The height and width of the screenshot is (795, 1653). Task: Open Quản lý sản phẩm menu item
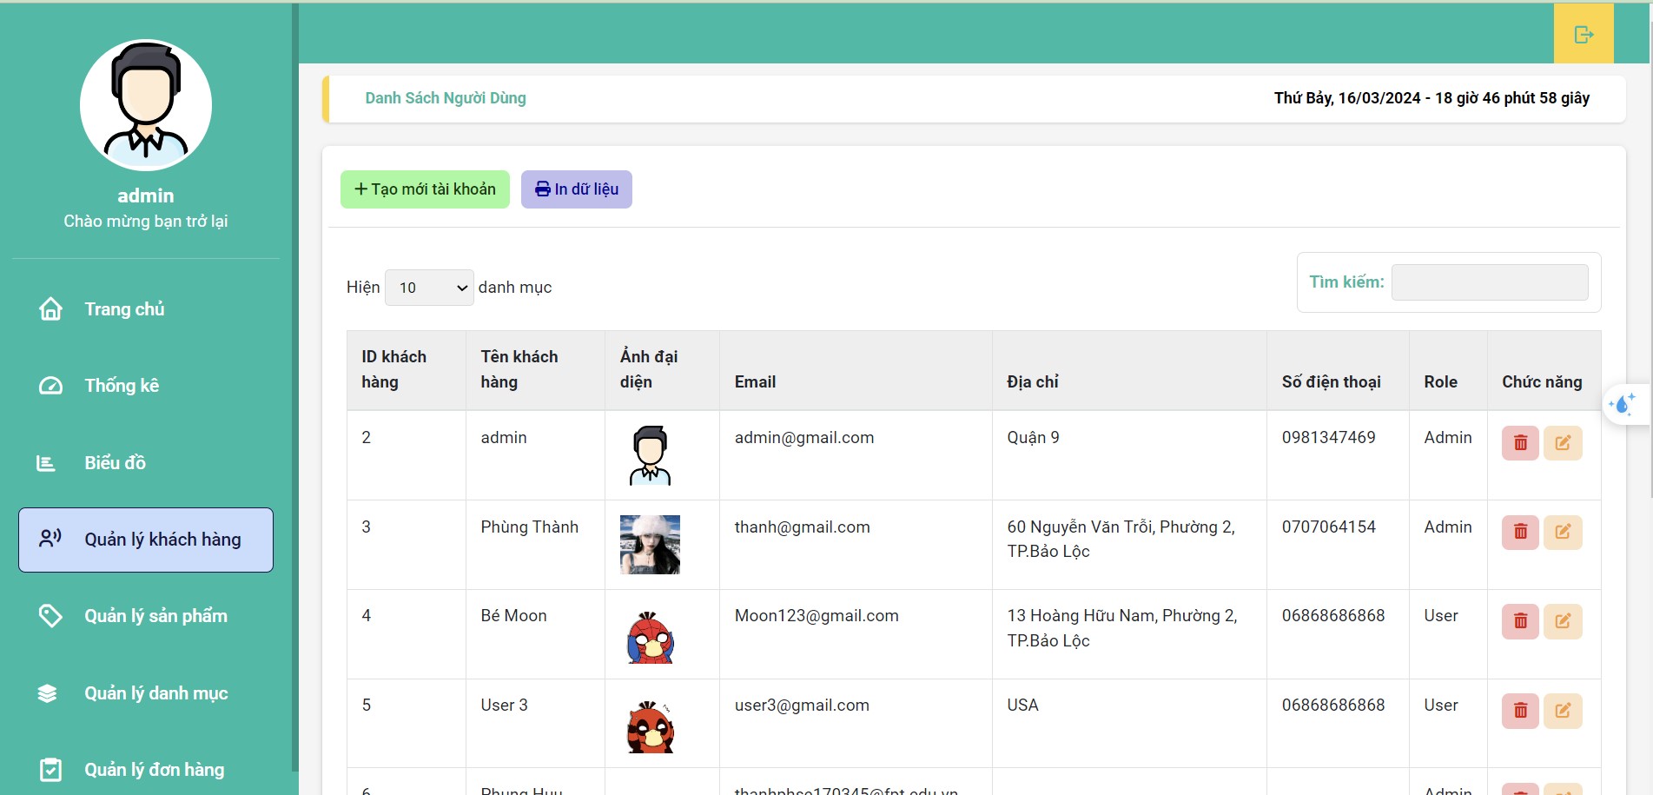pos(146,616)
